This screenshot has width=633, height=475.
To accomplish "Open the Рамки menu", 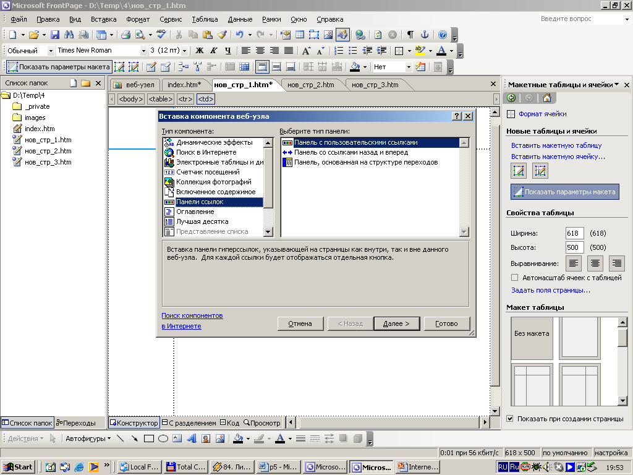I will tap(271, 19).
